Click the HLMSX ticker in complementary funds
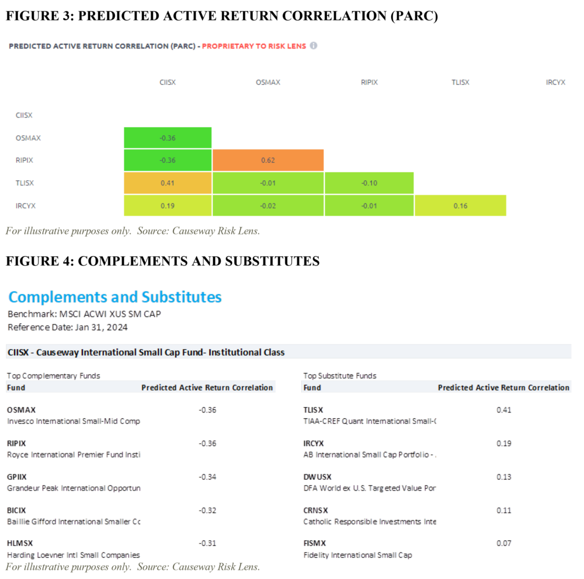Screen dimensions: 584x579 (20, 543)
